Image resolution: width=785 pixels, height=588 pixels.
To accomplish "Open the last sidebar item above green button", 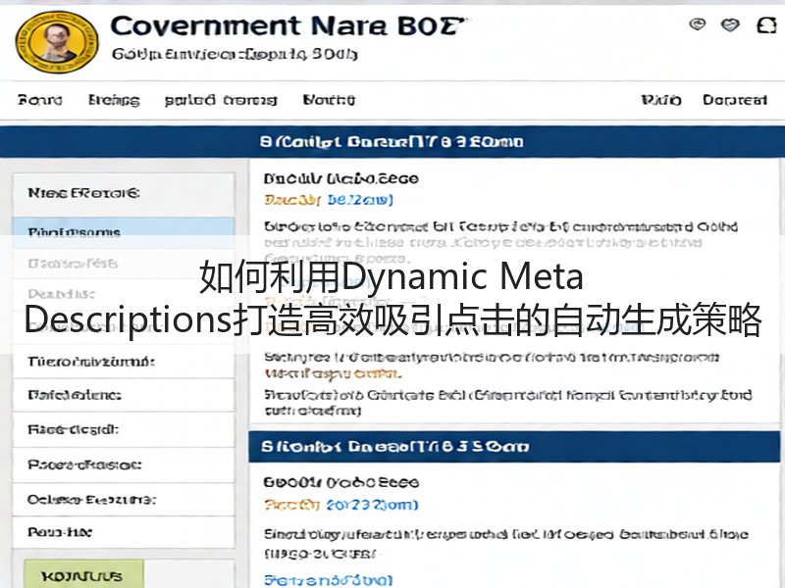I will pos(124,532).
